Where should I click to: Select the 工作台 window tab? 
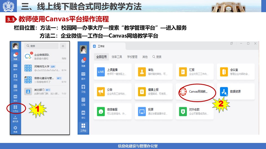(108, 46)
